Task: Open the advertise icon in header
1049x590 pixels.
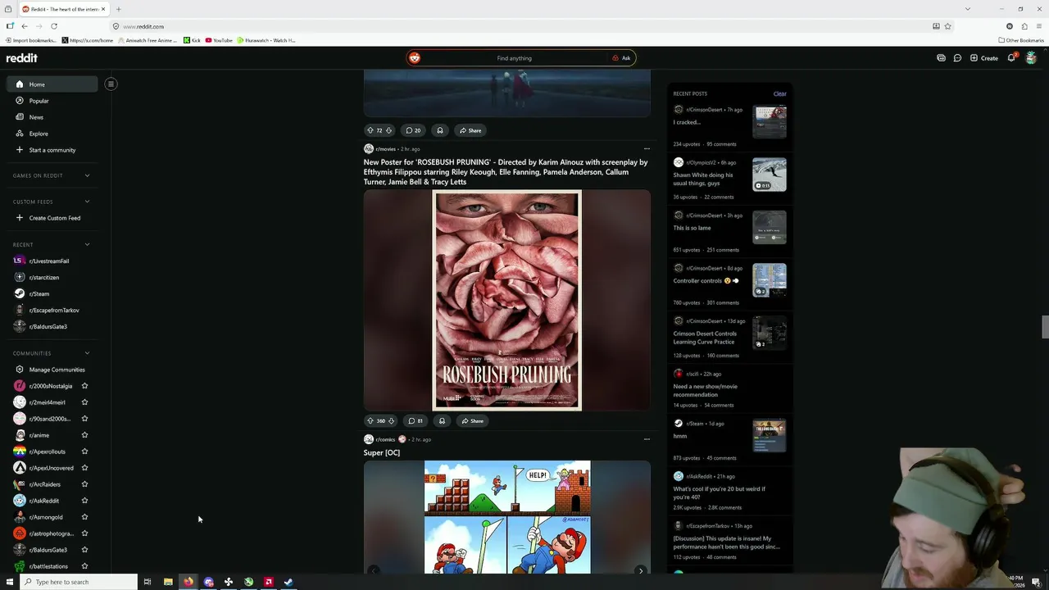Action: coord(941,58)
